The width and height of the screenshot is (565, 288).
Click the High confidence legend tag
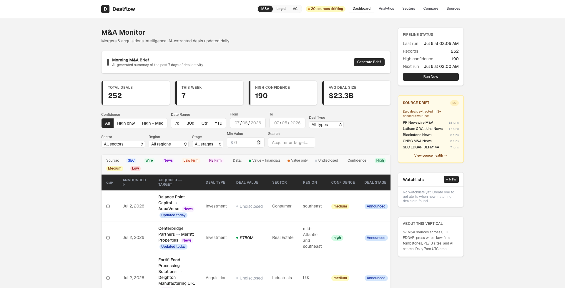tap(380, 160)
